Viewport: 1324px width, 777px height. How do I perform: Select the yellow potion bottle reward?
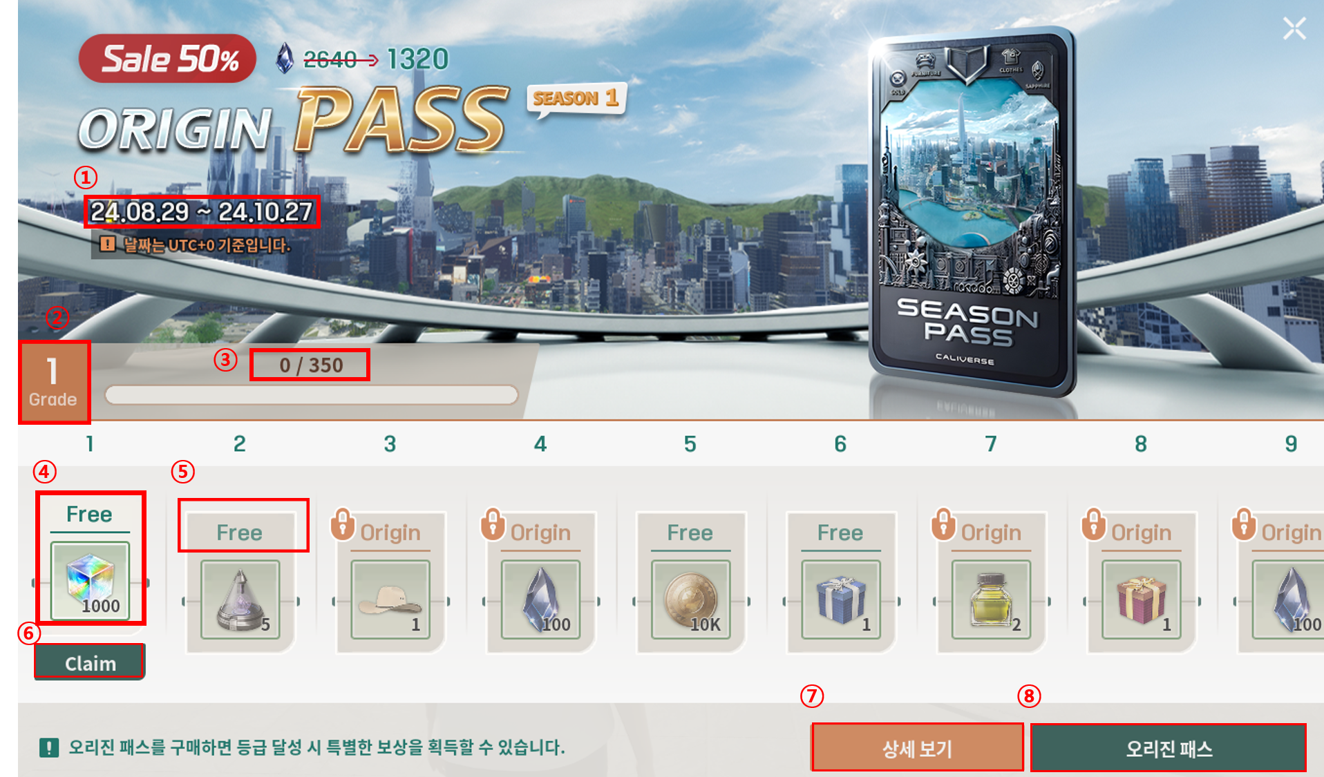(991, 599)
